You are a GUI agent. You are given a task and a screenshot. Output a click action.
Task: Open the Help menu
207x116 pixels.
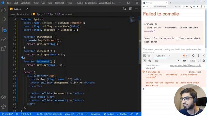coord(69,3)
